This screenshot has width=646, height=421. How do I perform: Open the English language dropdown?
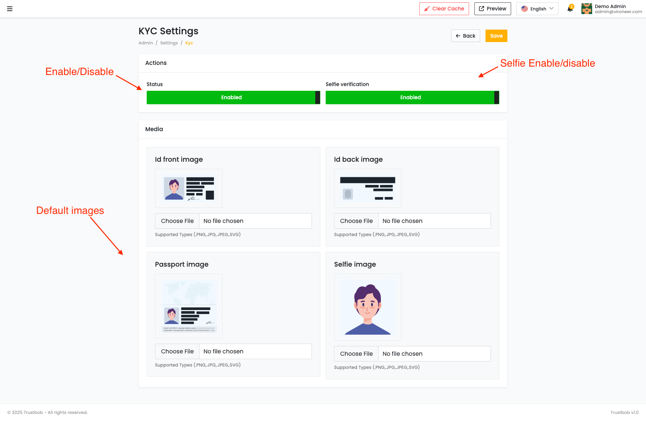(537, 9)
